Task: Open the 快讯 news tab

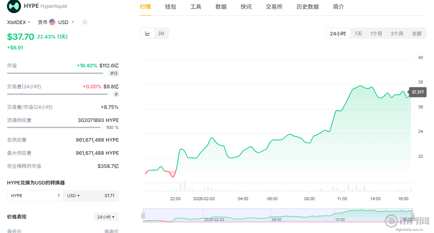Action: 246,7
